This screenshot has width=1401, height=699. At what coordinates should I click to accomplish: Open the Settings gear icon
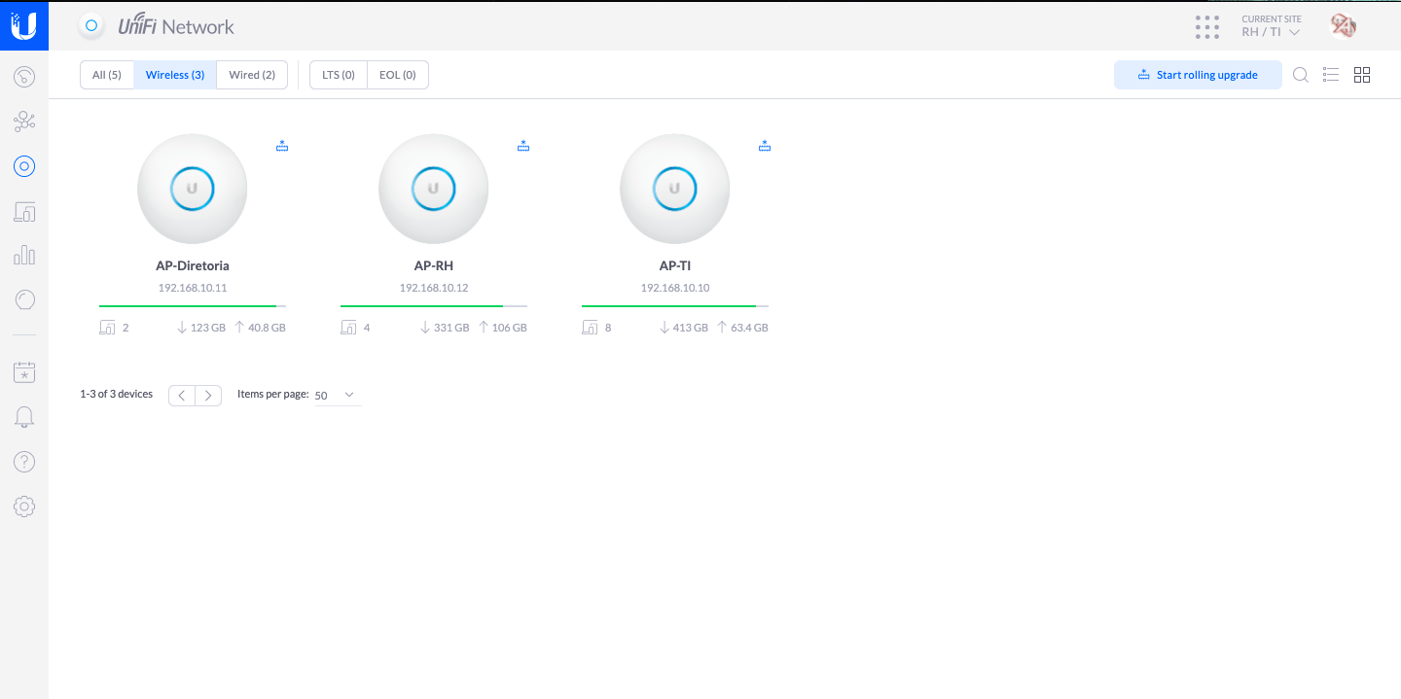(x=24, y=507)
